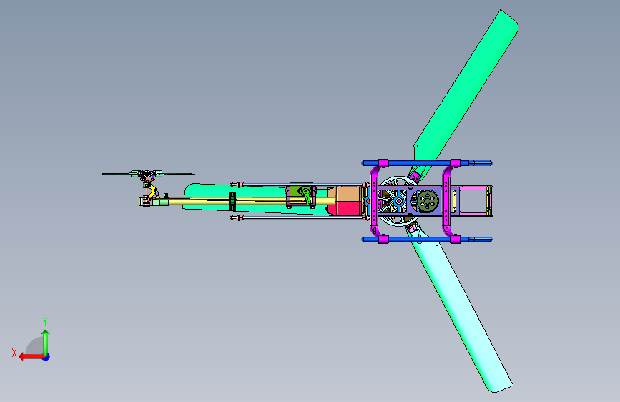Pick the red block below the orange one
620x402 pixels.
pos(349,208)
